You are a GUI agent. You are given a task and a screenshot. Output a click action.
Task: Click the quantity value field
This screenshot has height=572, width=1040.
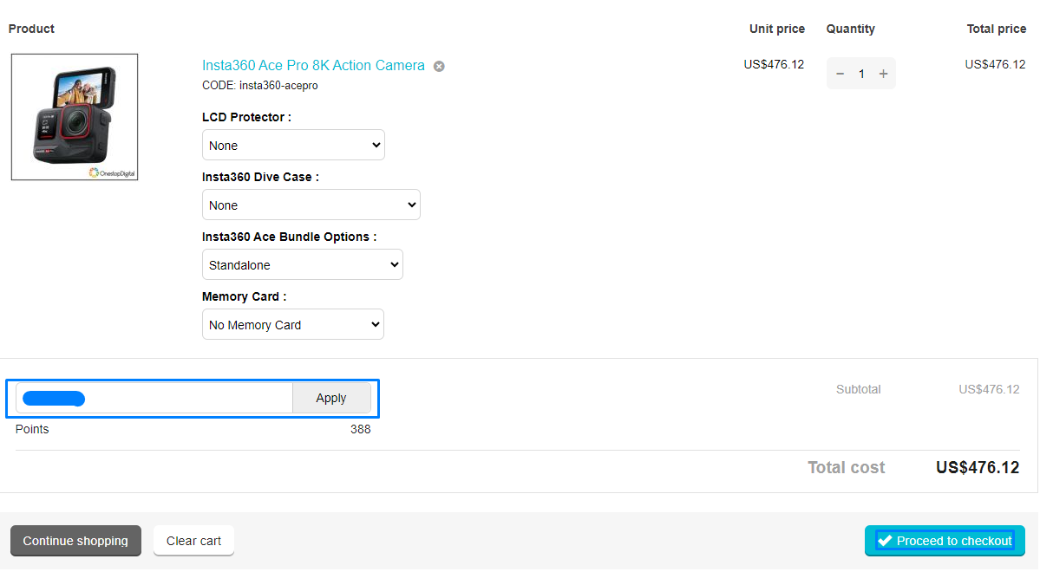861,74
